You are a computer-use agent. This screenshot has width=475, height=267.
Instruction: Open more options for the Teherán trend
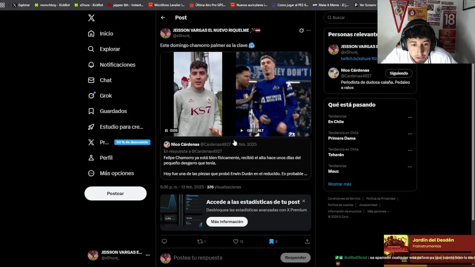click(x=410, y=151)
